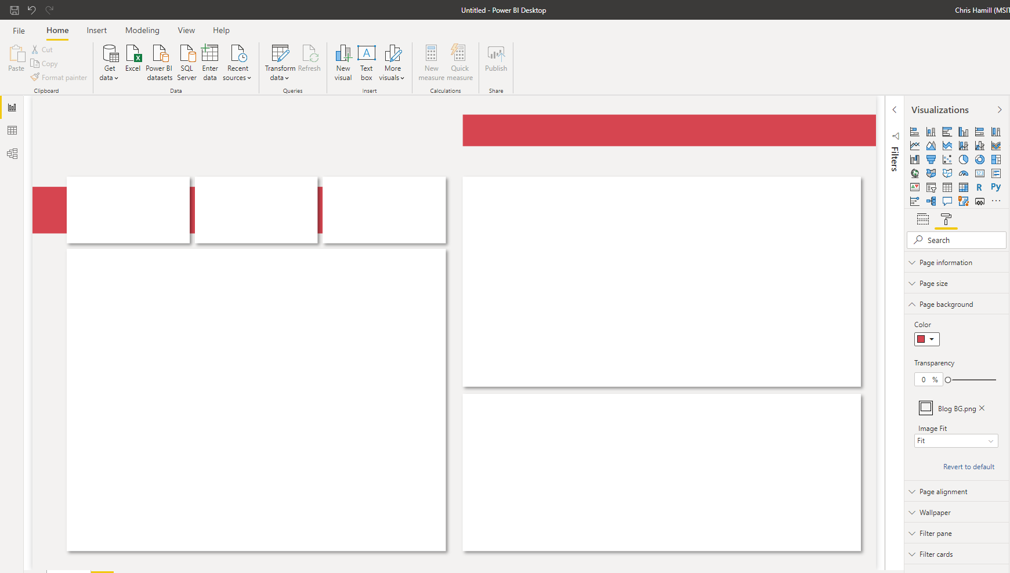Collapse the Page background section

click(946, 304)
